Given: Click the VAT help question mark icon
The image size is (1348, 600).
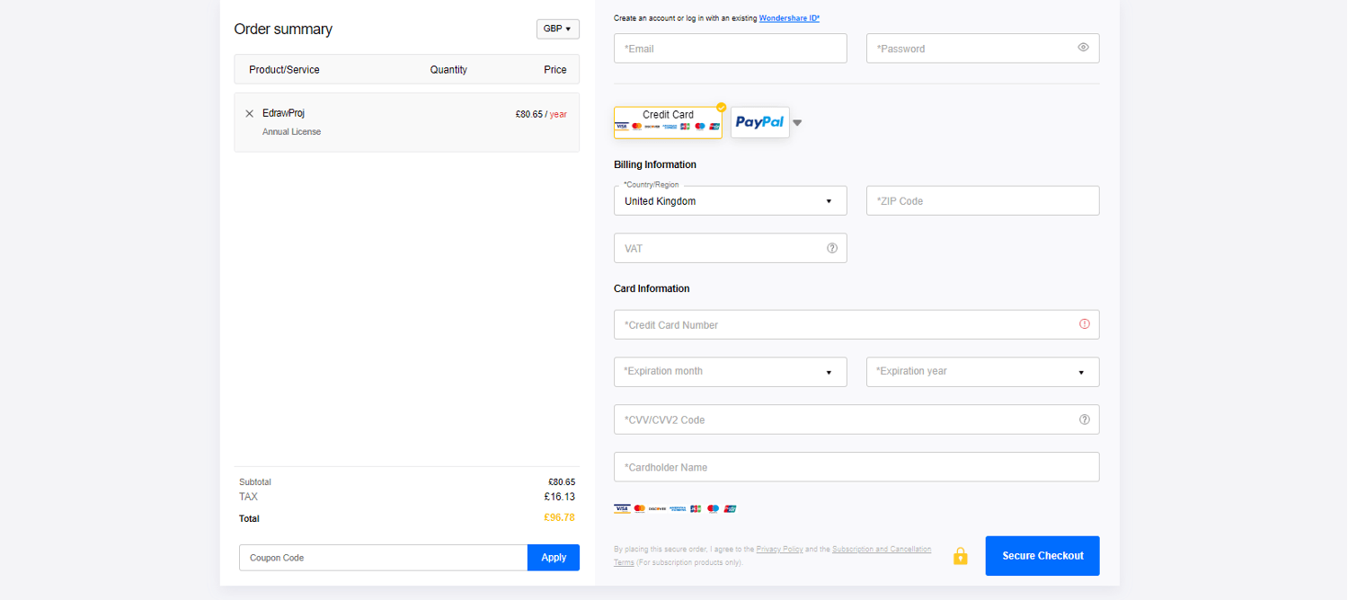Looking at the screenshot, I should pyautogui.click(x=831, y=247).
